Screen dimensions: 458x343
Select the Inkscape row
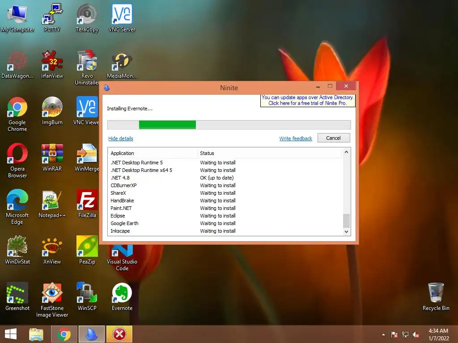coord(225,231)
